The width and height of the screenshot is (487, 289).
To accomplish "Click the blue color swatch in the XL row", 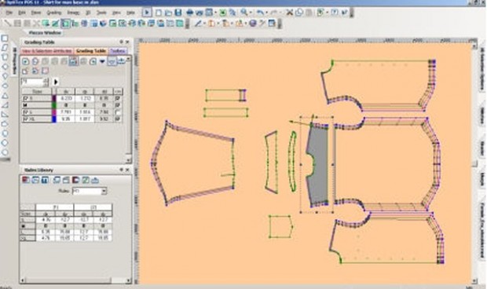I will (54, 119).
